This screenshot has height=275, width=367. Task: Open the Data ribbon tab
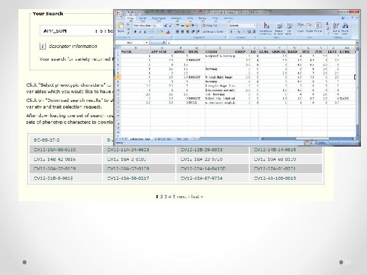(190, 18)
